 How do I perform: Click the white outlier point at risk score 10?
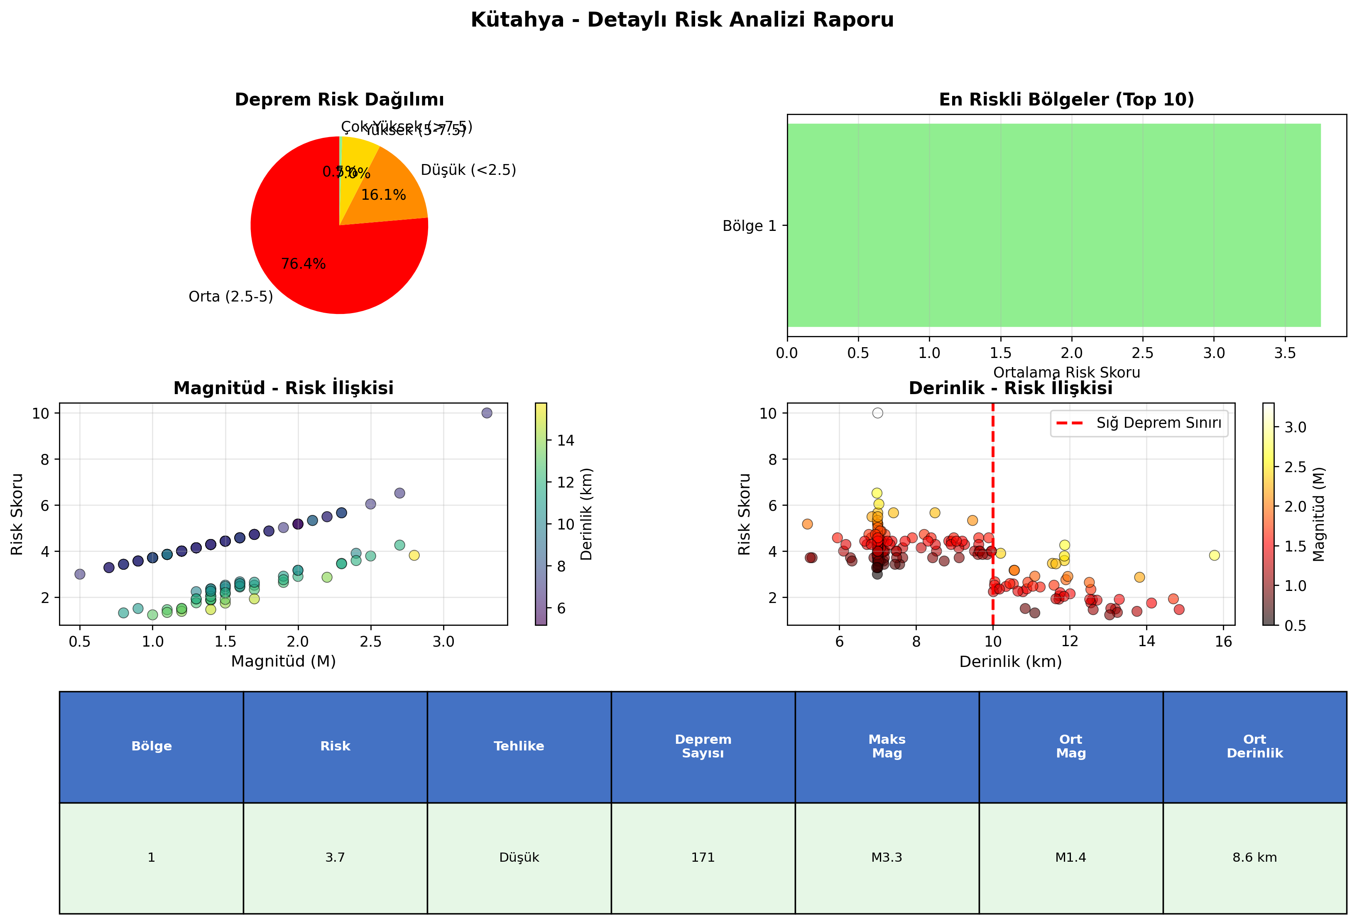(877, 413)
